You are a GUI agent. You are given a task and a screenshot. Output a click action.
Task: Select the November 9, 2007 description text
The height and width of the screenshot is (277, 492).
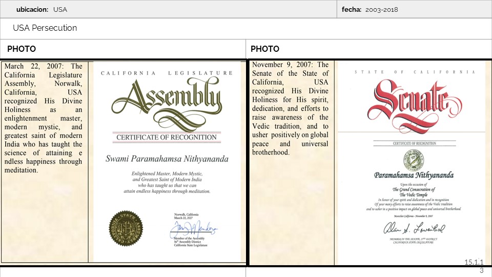[x=290, y=108]
